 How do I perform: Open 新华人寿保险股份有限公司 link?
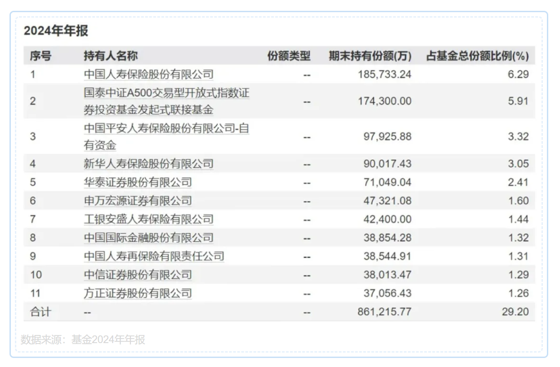click(149, 164)
